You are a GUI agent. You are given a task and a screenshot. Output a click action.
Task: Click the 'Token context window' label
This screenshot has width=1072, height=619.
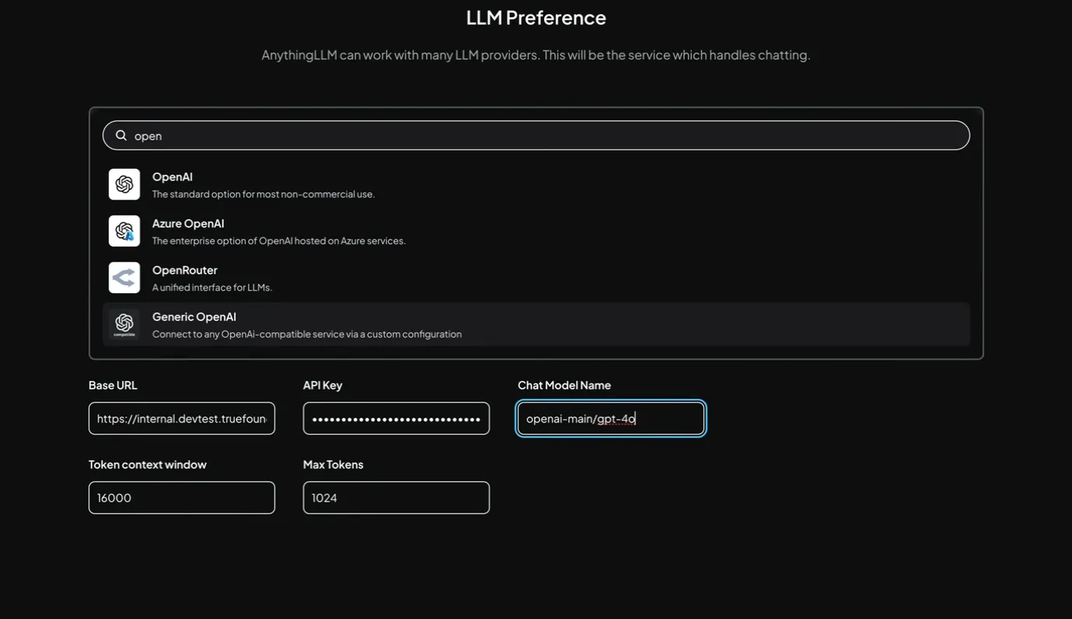click(x=148, y=464)
